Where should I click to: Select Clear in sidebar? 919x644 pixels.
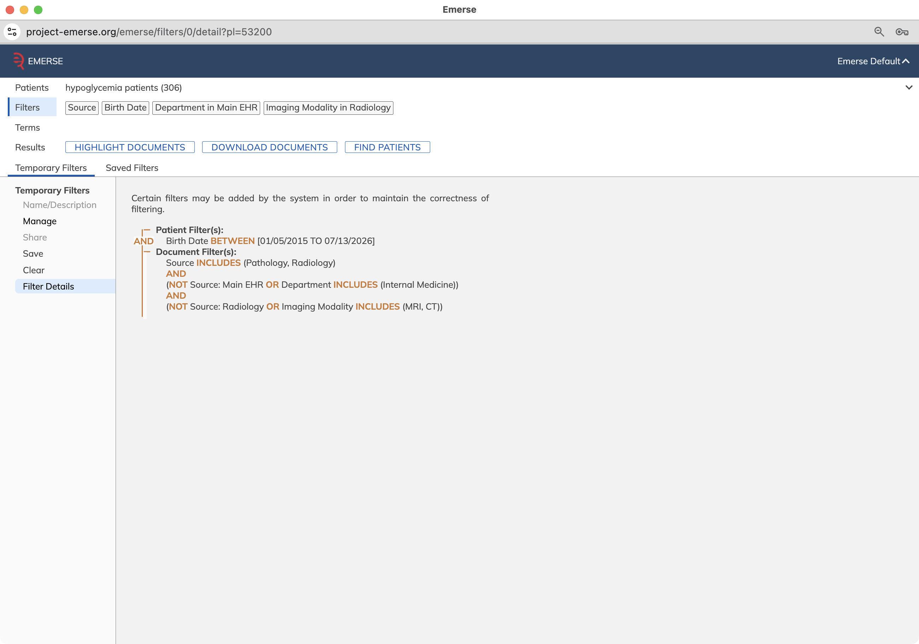[x=34, y=270]
